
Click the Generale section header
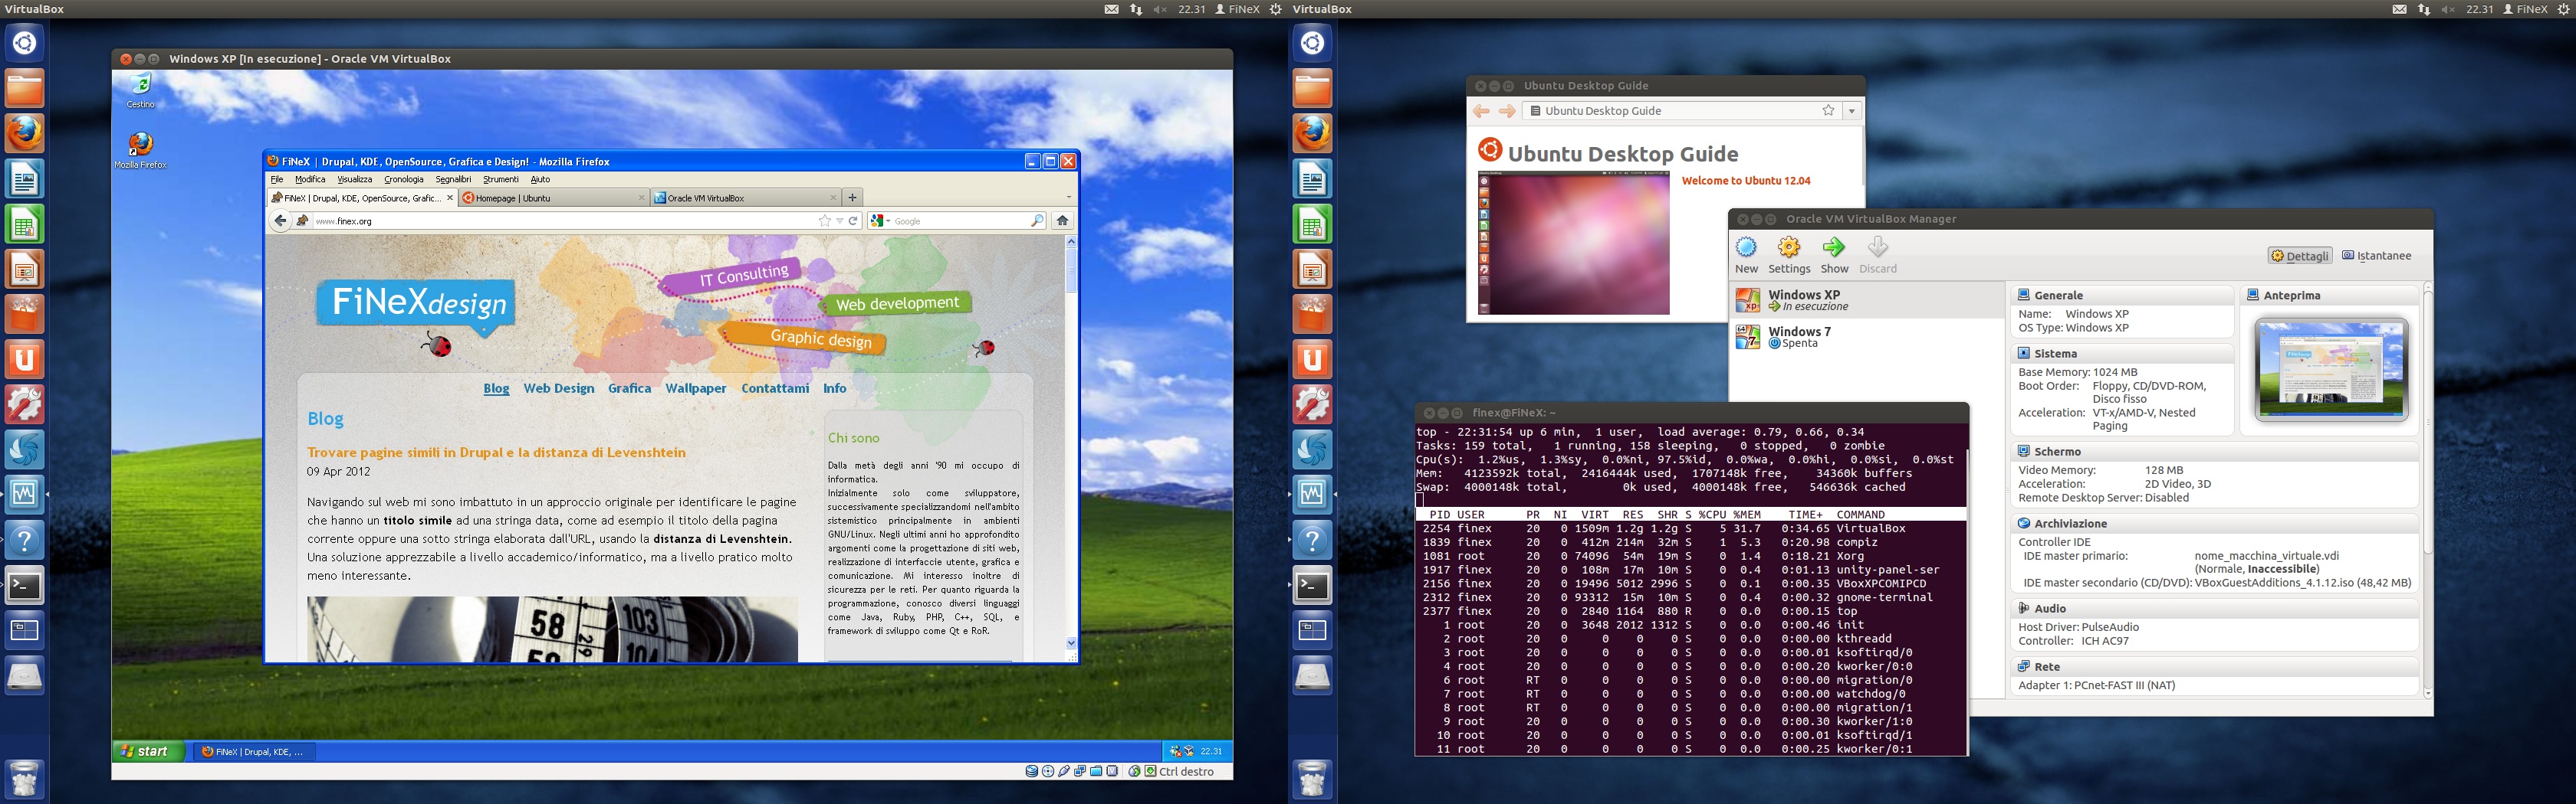(x=2121, y=295)
